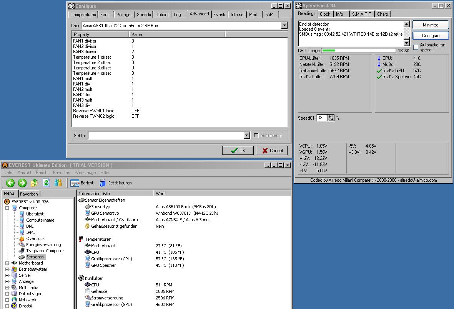Select the FAN1 divisor property row
The width and height of the screenshot is (454, 309).
point(180,41)
